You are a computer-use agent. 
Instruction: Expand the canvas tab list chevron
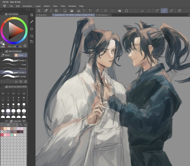coord(189,15)
